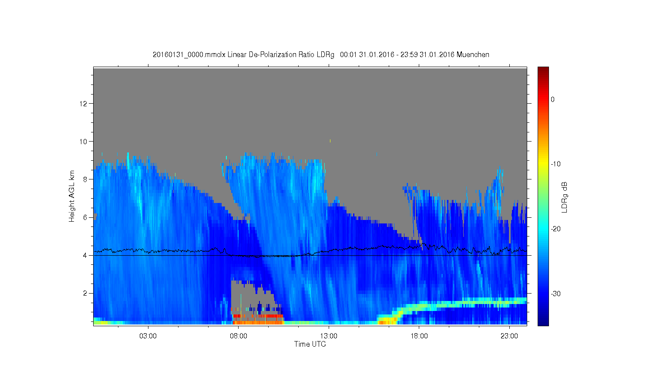The width and height of the screenshot is (653, 392).
Task: Pick the dark blue bottom of the colorbar
Action: point(543,321)
